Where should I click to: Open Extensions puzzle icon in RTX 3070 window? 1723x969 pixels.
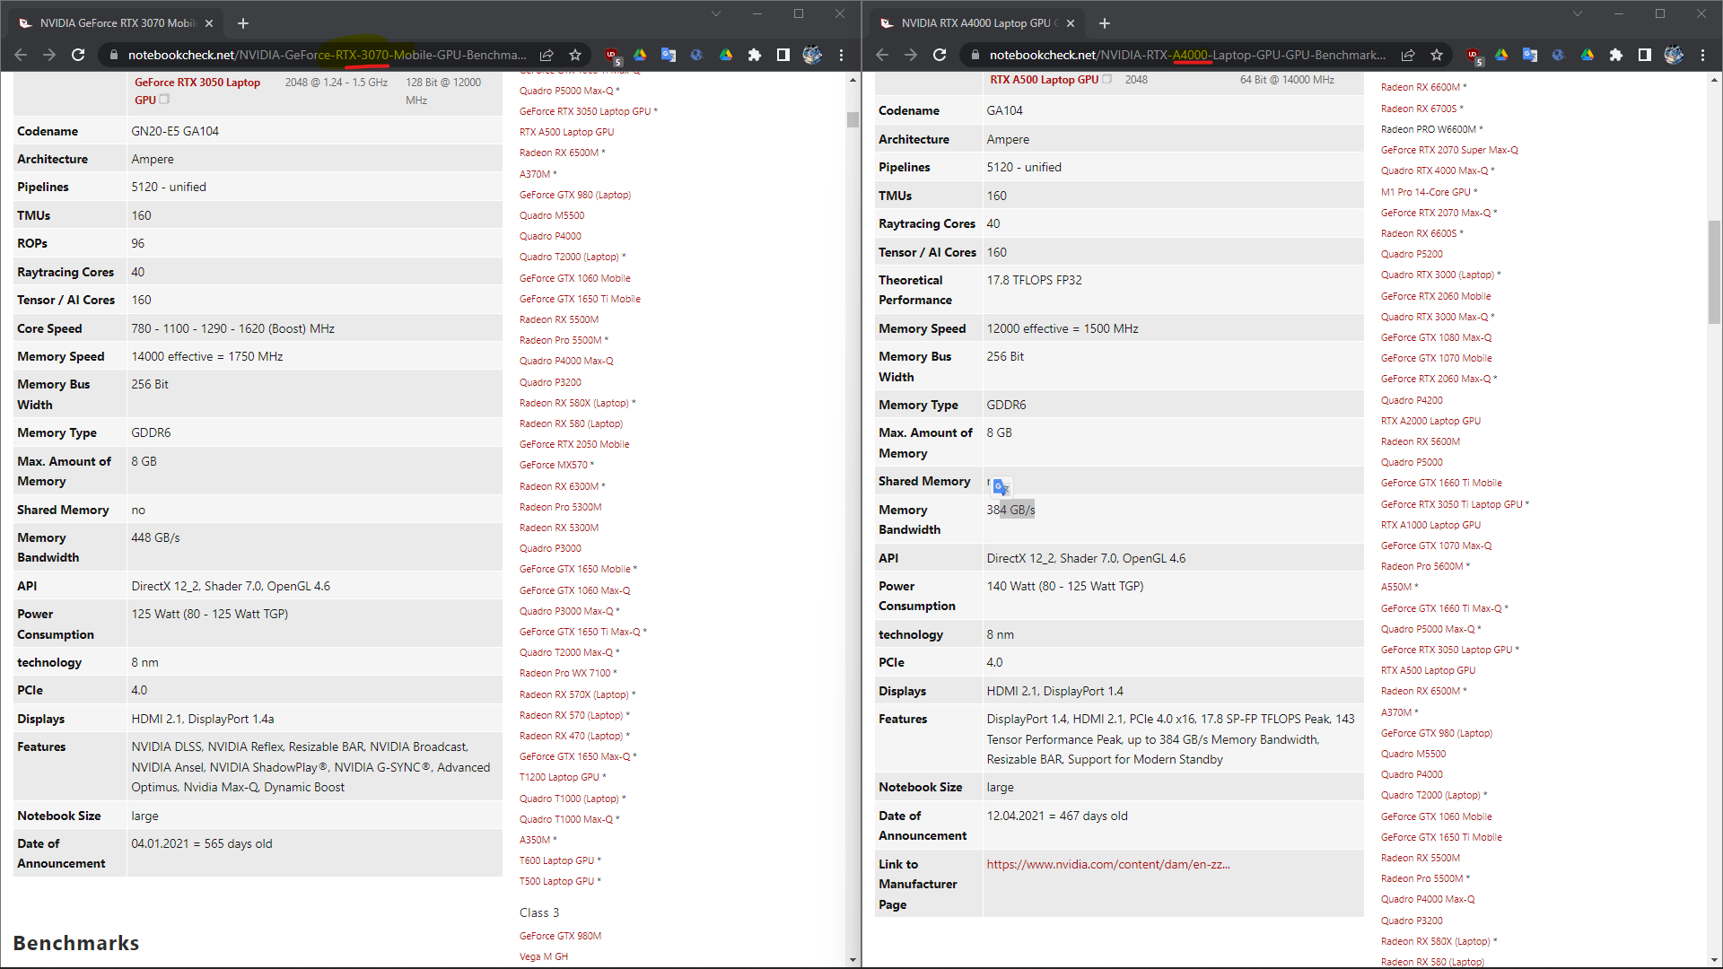755,56
